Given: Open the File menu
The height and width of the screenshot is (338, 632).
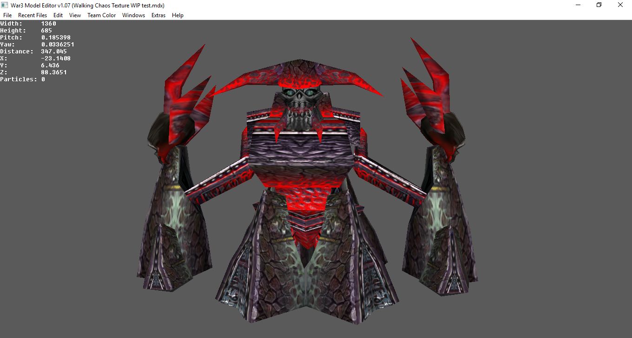Looking at the screenshot, I should 7,15.
